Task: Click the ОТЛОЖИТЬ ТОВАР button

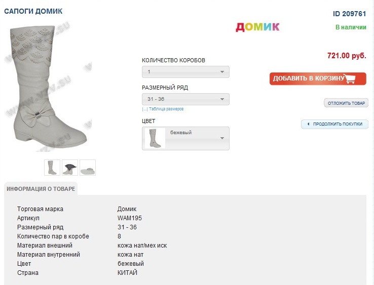Action: click(x=346, y=103)
